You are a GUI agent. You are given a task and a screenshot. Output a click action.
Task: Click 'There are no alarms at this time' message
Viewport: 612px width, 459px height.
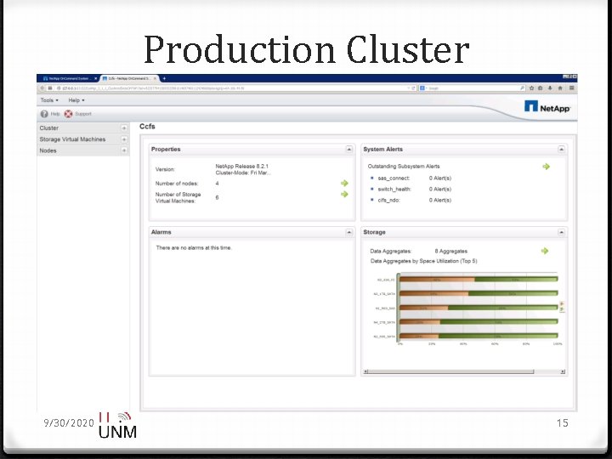coord(194,248)
